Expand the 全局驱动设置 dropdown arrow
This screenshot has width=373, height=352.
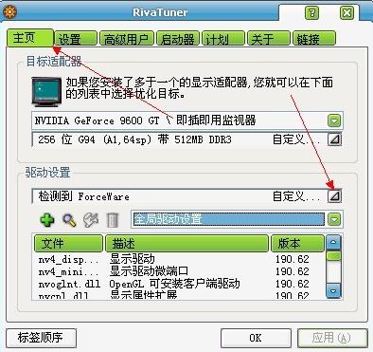[334, 219]
